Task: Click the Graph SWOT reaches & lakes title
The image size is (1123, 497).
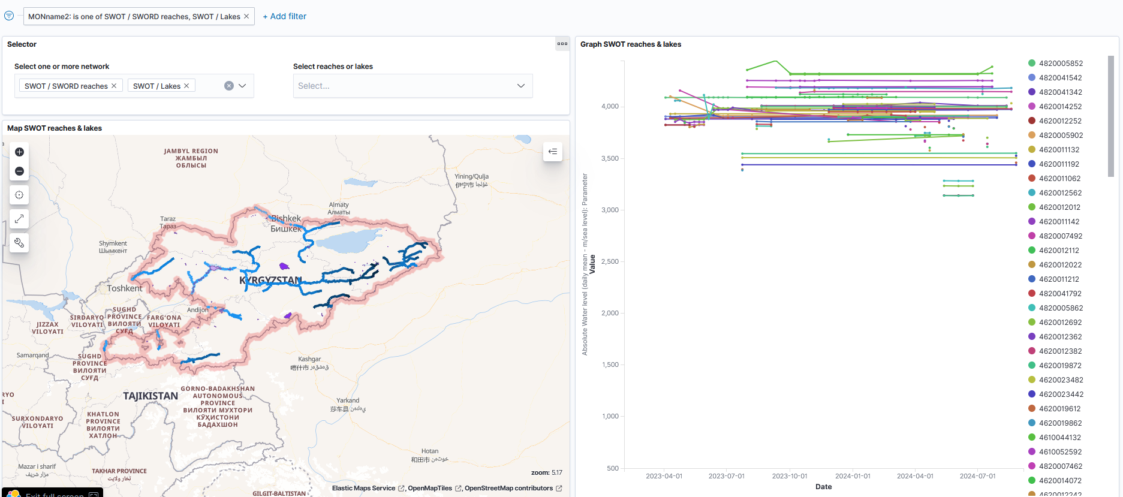Action: pyautogui.click(x=631, y=44)
